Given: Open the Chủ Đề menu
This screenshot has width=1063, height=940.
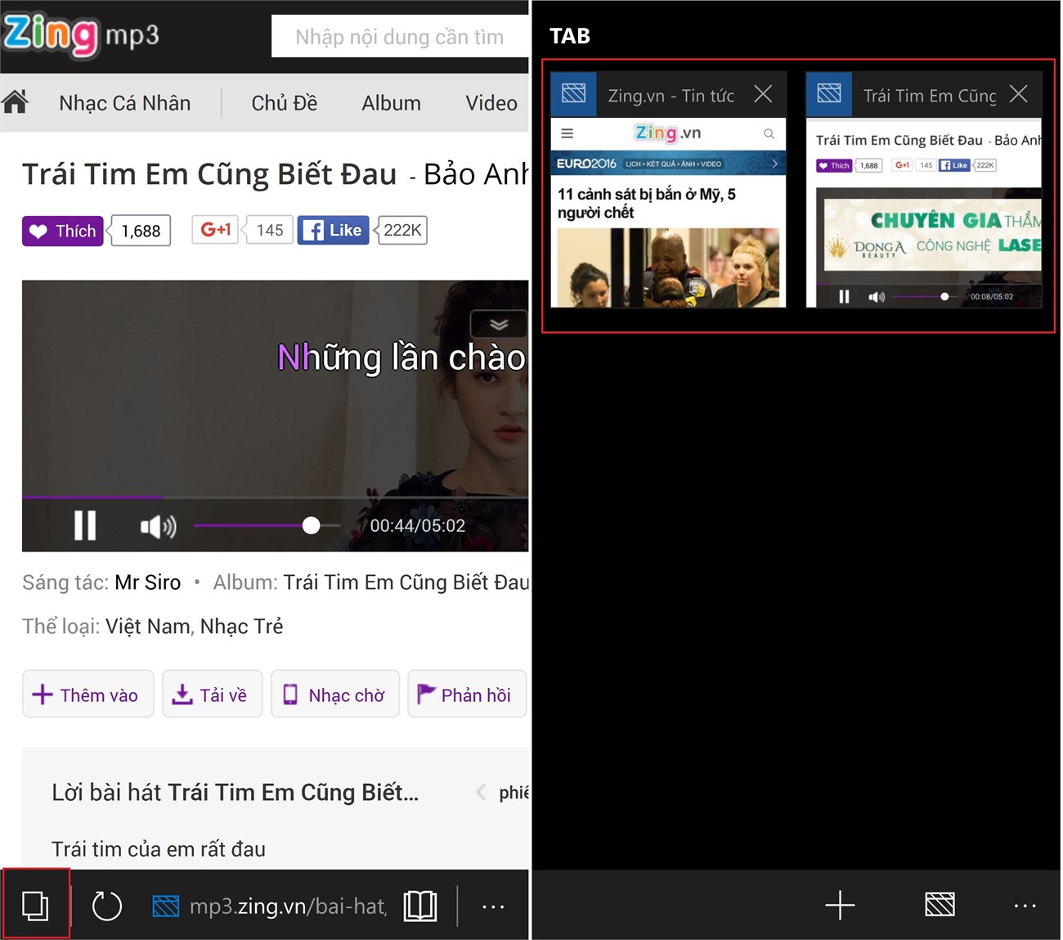Looking at the screenshot, I should (x=285, y=103).
